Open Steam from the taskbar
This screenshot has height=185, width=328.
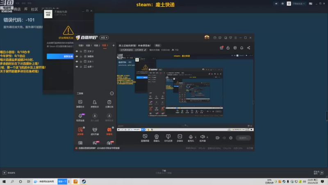(84, 181)
